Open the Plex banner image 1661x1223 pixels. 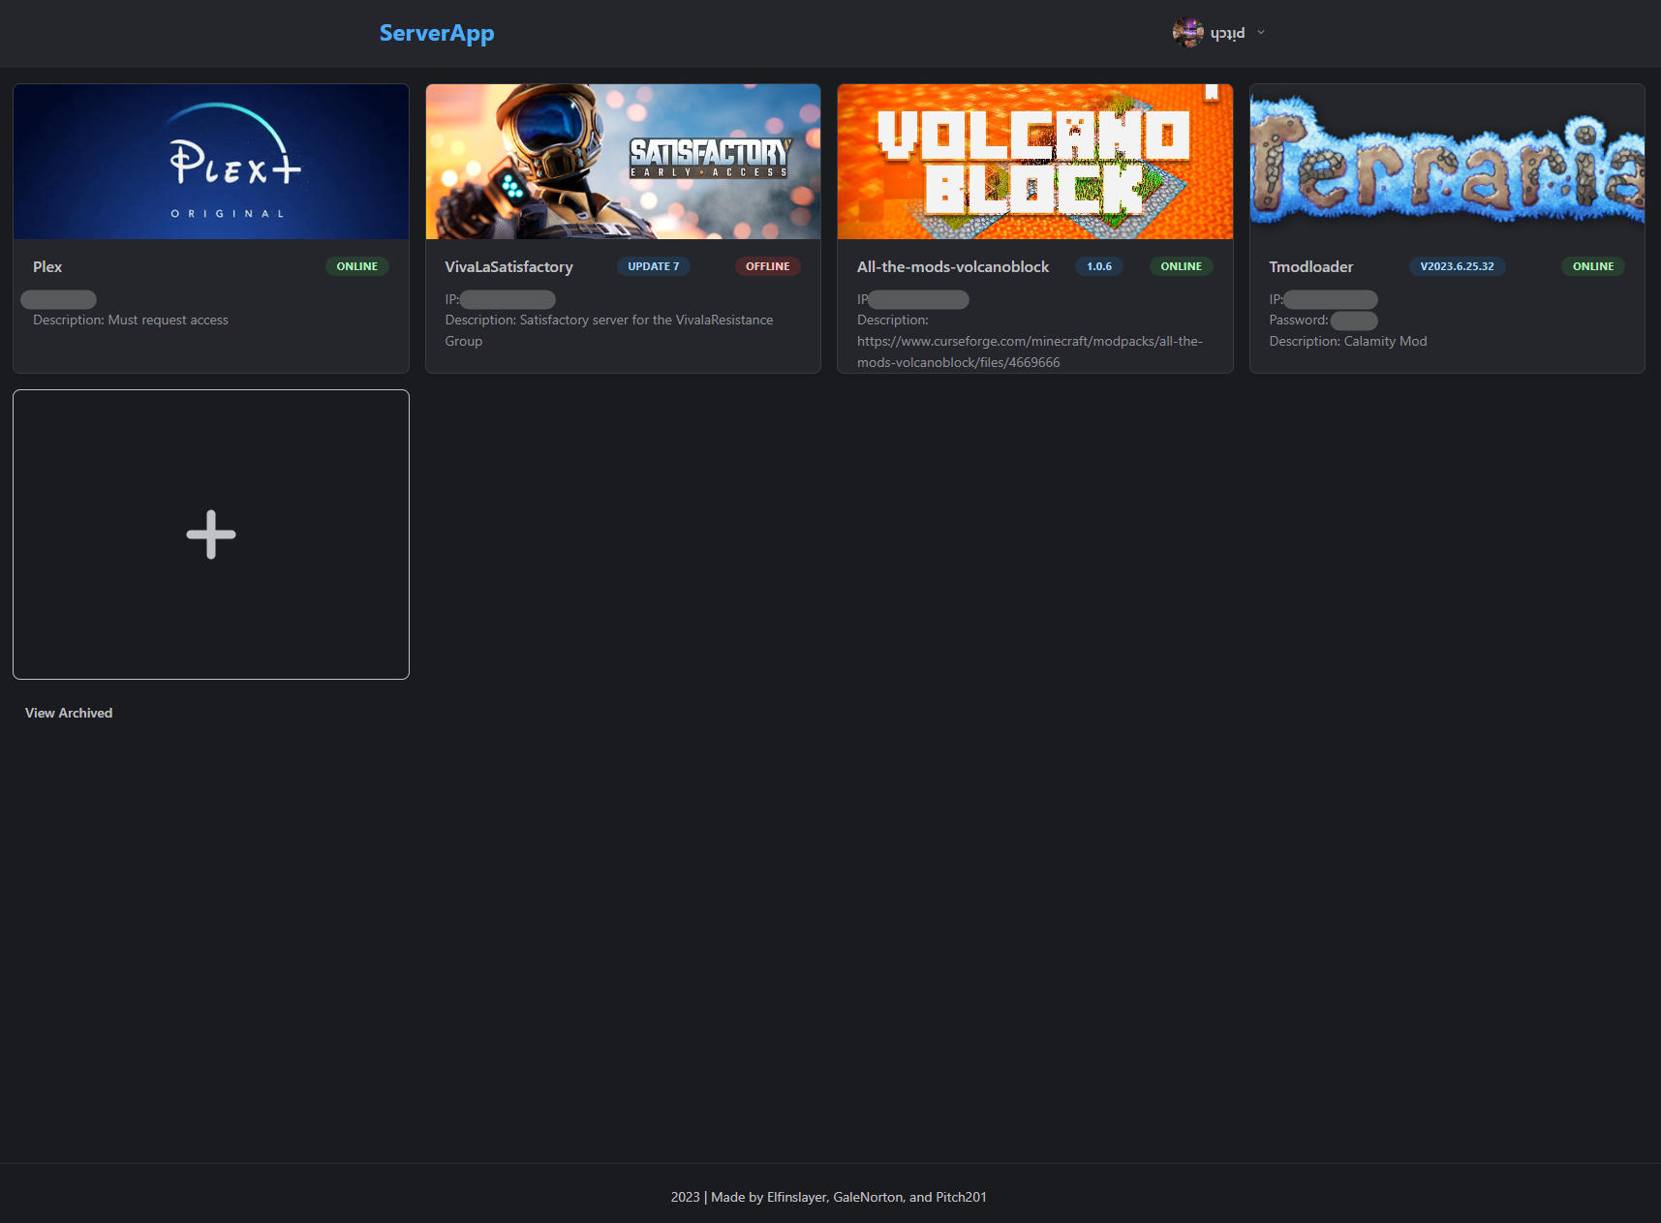[211, 162]
